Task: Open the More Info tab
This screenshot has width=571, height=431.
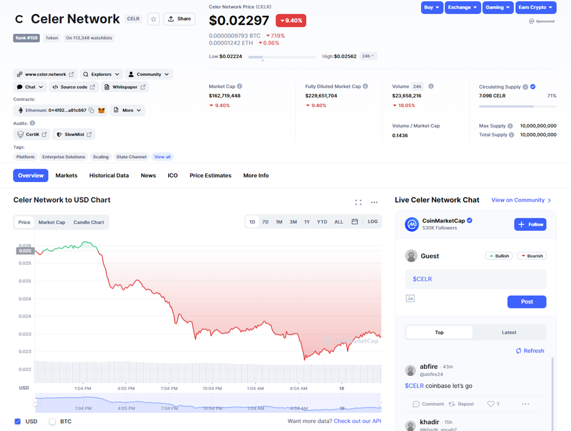Action: pyautogui.click(x=256, y=176)
